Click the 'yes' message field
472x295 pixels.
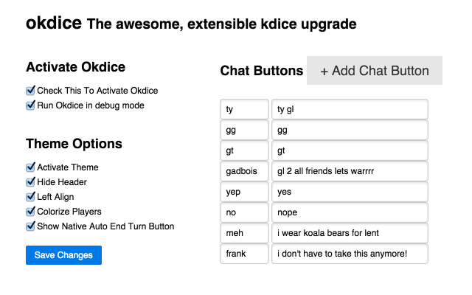tap(350, 192)
